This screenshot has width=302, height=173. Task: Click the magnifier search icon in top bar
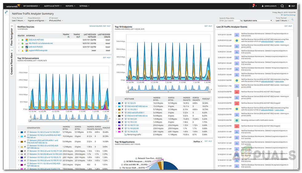pyautogui.click(x=282, y=6)
